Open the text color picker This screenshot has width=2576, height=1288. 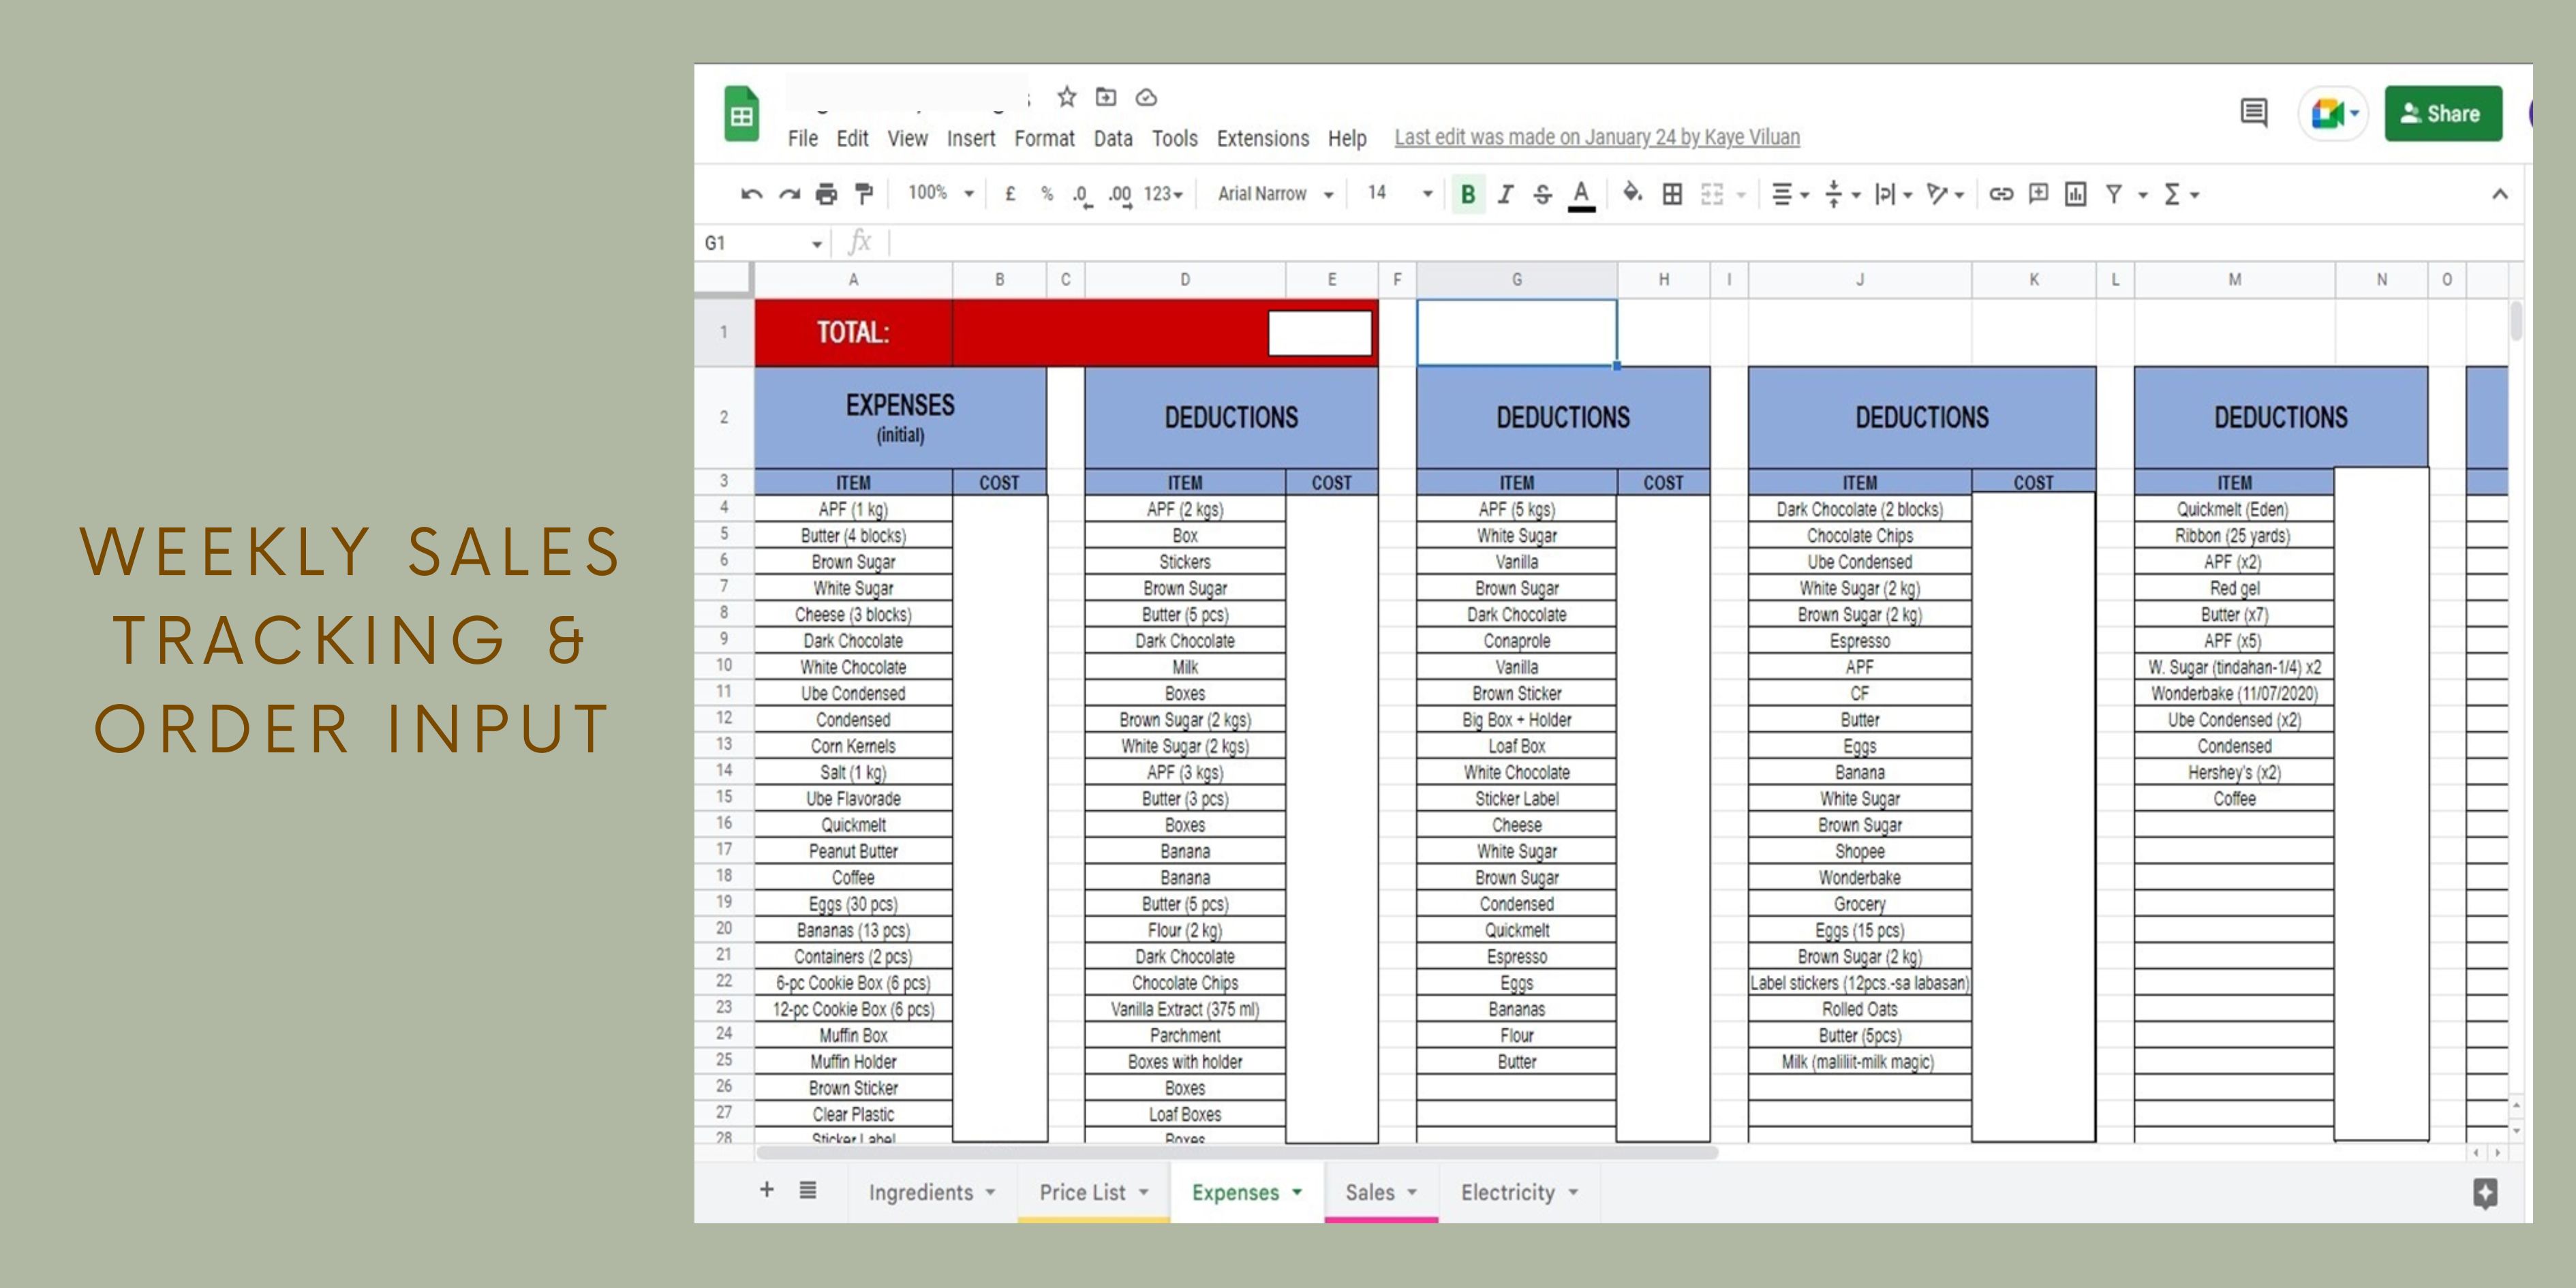[1581, 194]
